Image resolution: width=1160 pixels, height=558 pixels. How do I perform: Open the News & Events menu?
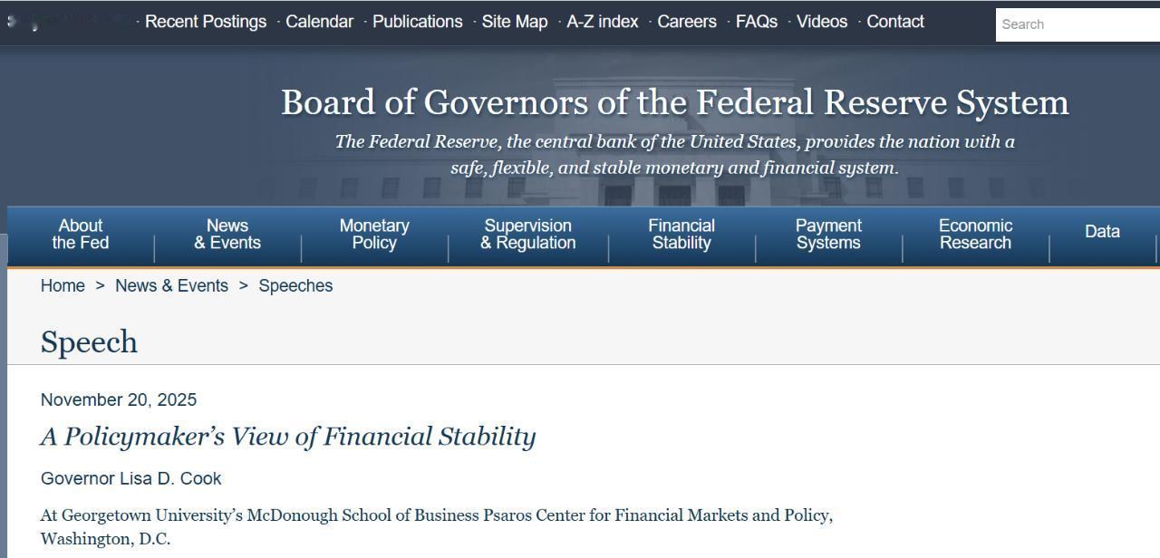pos(227,234)
